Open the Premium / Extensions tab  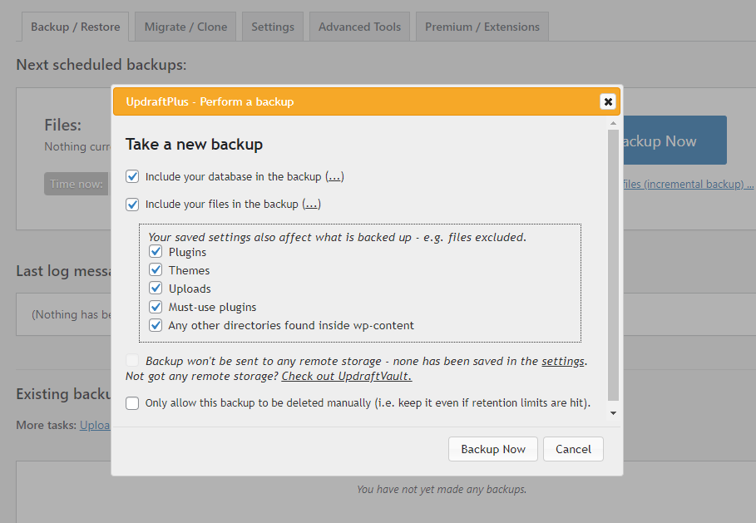[482, 27]
